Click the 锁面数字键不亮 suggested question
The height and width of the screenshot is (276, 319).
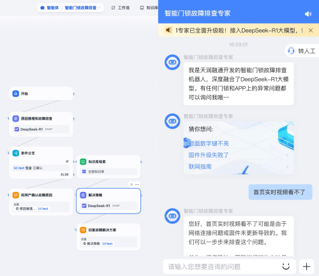click(209, 143)
